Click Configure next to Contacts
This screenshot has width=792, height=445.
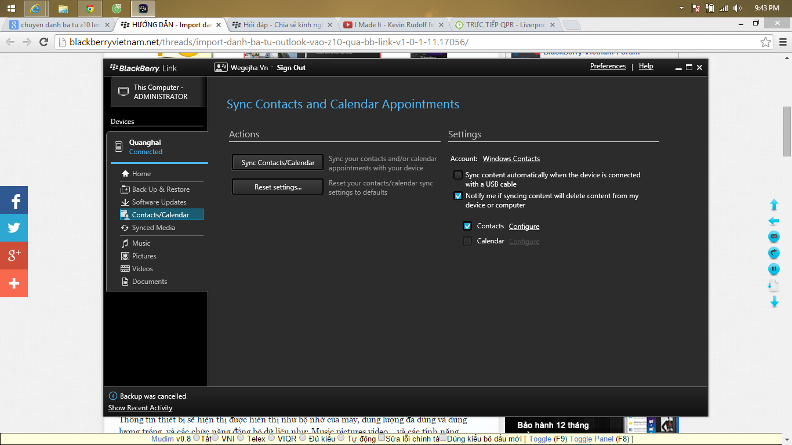point(524,227)
